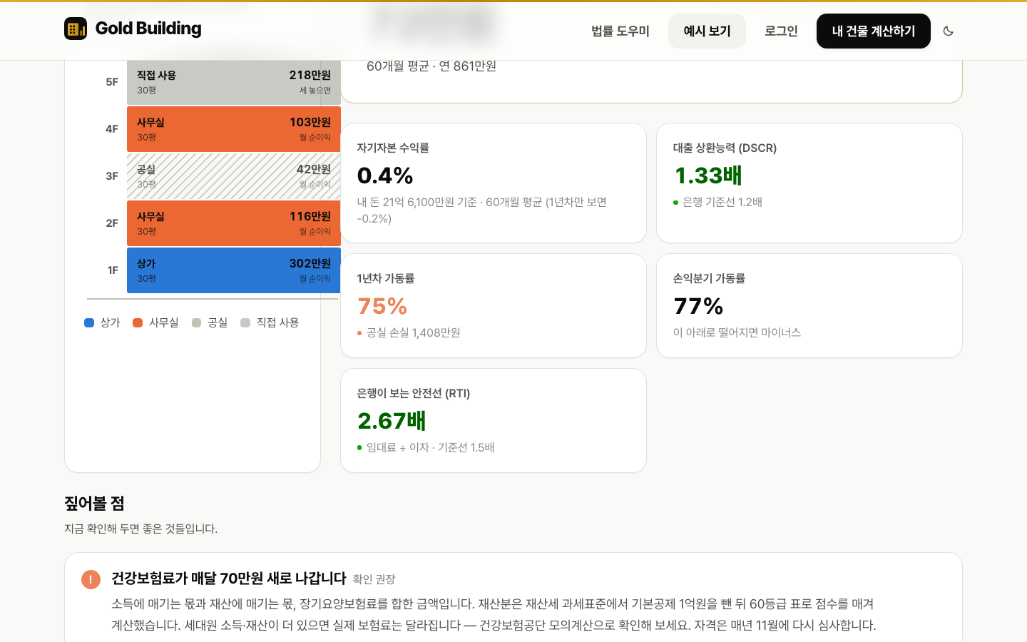Open the 손익분기 가동률 card
Screen dimensions: 1027x642
pyautogui.click(x=809, y=306)
